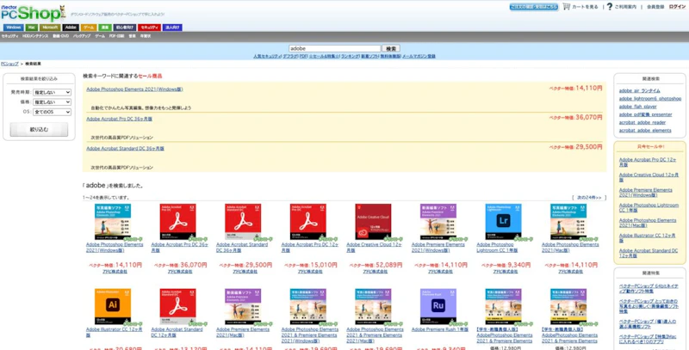Click 人気セキュリティ link below search
689x350 pixels.
pyautogui.click(x=267, y=56)
